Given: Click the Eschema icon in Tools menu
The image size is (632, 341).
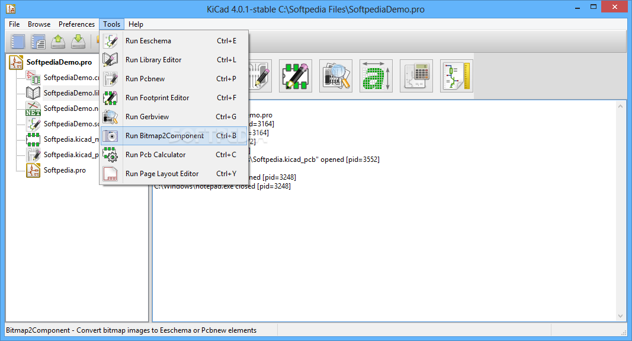Looking at the screenshot, I should 110,41.
